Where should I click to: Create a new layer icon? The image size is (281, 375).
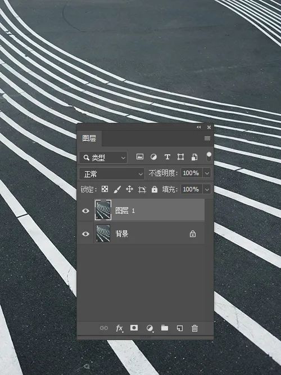pyautogui.click(x=180, y=328)
